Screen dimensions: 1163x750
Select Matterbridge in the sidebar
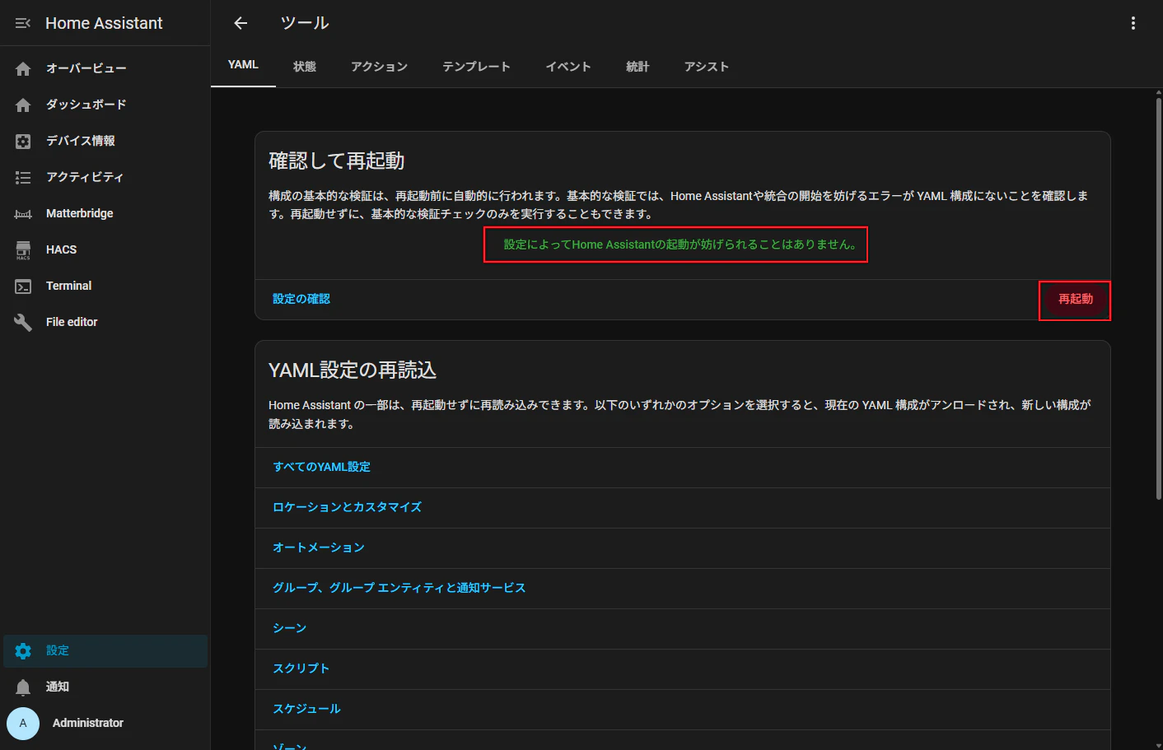tap(105, 214)
